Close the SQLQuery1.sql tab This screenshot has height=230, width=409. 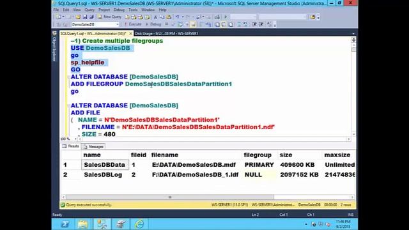[x=130, y=34]
